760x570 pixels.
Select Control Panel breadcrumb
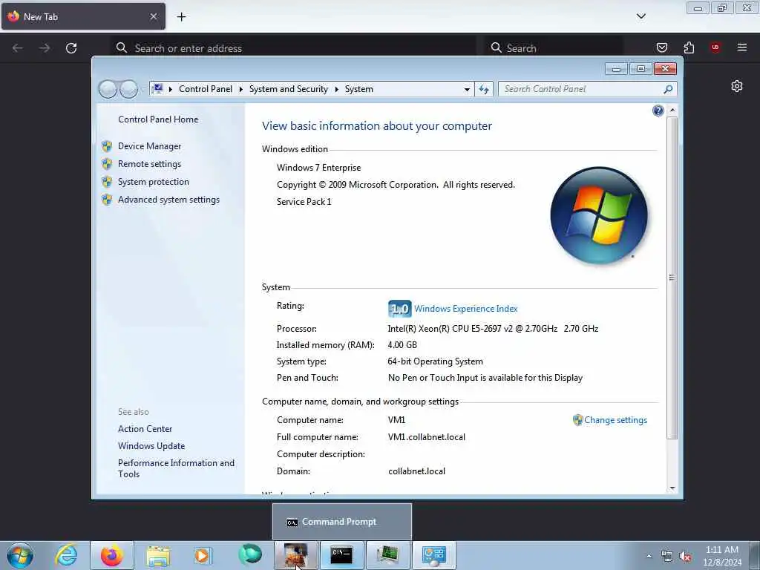(206, 89)
